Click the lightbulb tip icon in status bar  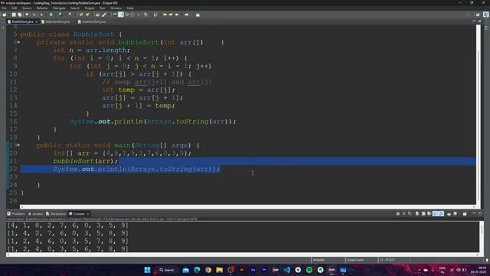coord(487,260)
